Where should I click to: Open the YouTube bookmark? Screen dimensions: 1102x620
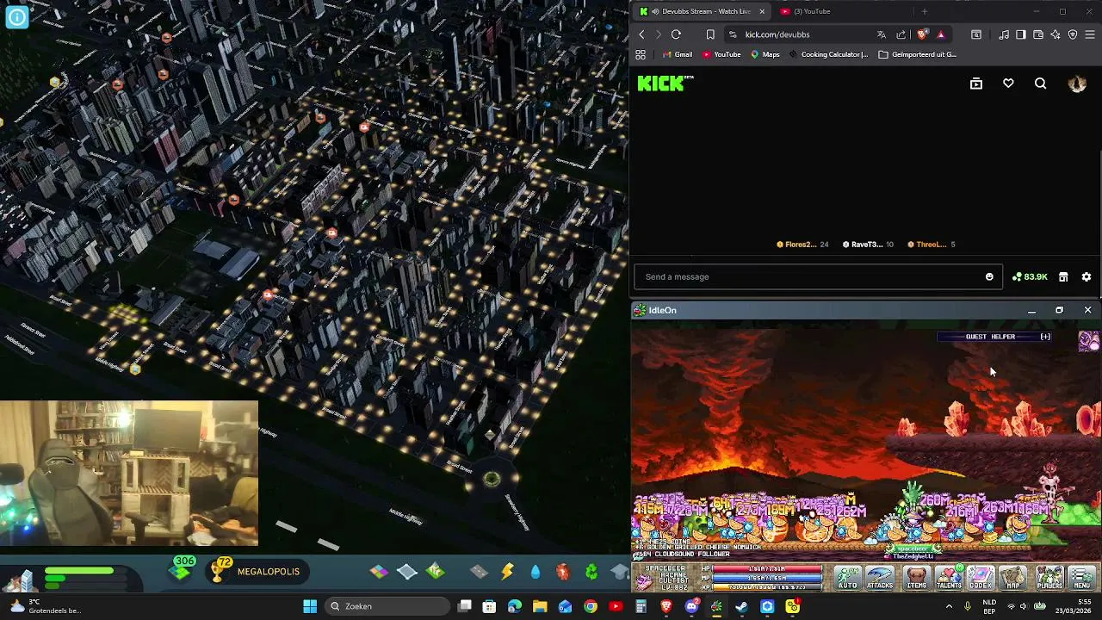(721, 54)
